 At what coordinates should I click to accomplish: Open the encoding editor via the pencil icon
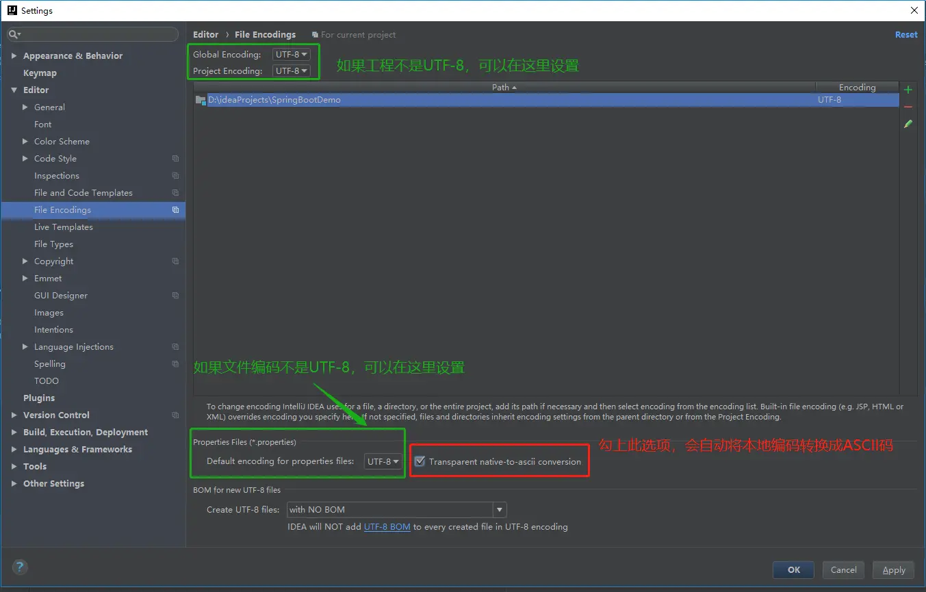tap(908, 124)
